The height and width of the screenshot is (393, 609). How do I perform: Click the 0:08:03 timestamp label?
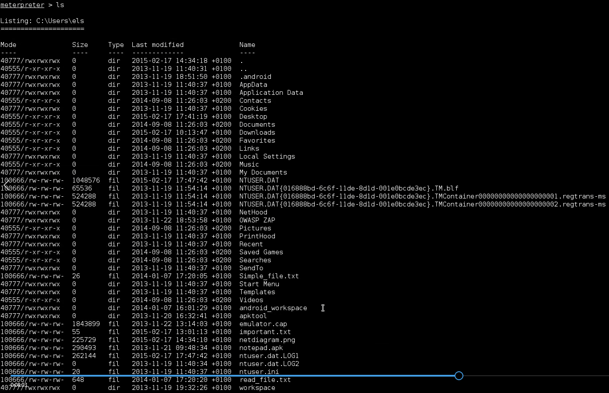coord(19,385)
